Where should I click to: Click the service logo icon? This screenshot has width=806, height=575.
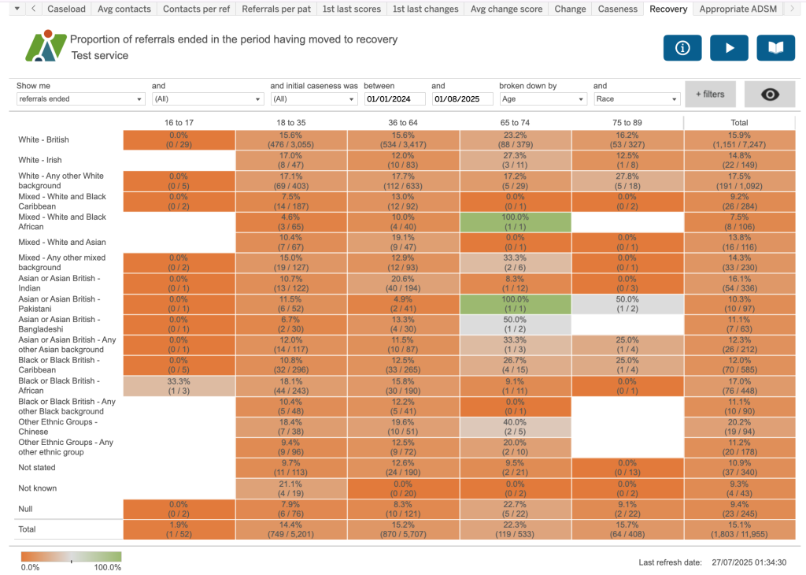[x=44, y=46]
